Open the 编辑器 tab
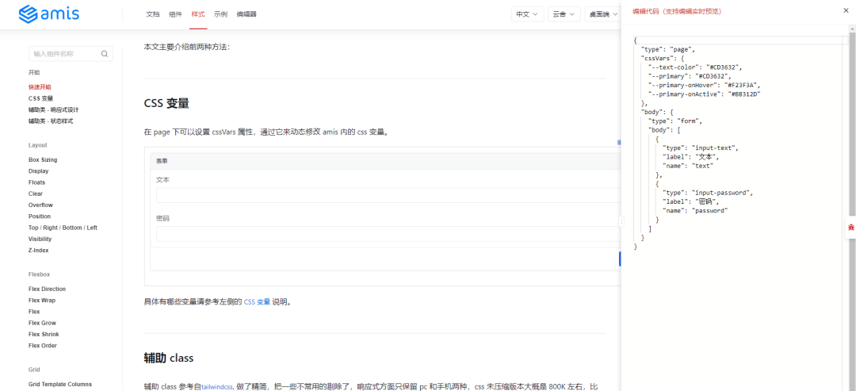856x391 pixels. [246, 14]
